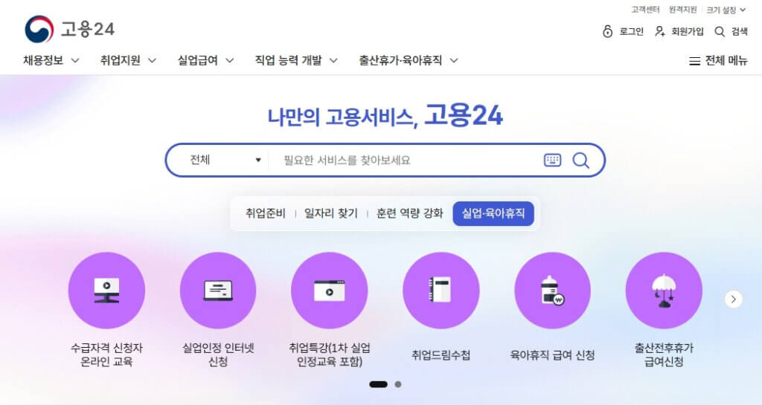Select the first carousel page indicator
762x405 pixels.
point(379,385)
